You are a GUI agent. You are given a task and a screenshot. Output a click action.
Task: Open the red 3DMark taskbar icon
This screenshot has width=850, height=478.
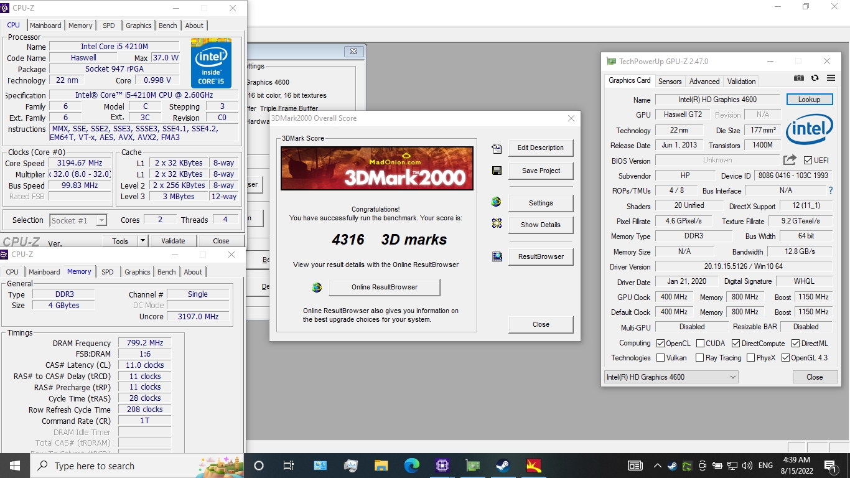(x=533, y=466)
